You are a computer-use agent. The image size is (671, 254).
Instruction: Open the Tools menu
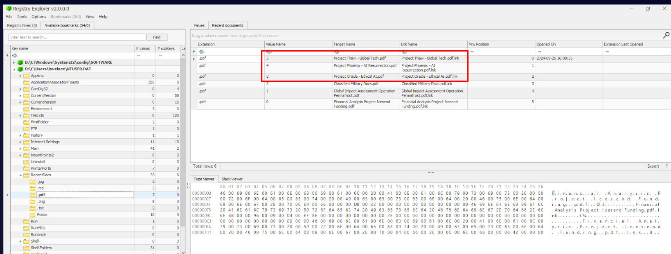(x=22, y=17)
